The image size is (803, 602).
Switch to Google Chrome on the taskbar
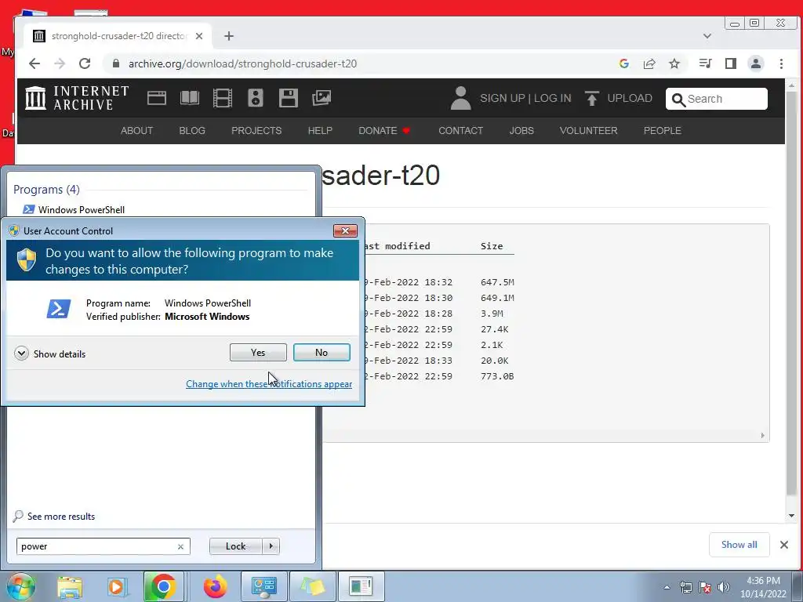tap(163, 586)
